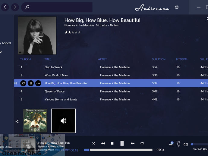
Task: Click the highlighted How Big, How Blue title
Action: point(66,83)
